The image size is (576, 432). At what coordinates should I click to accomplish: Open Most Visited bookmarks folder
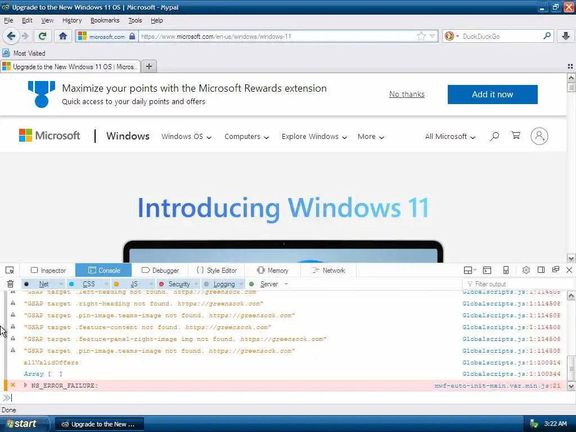tap(24, 53)
